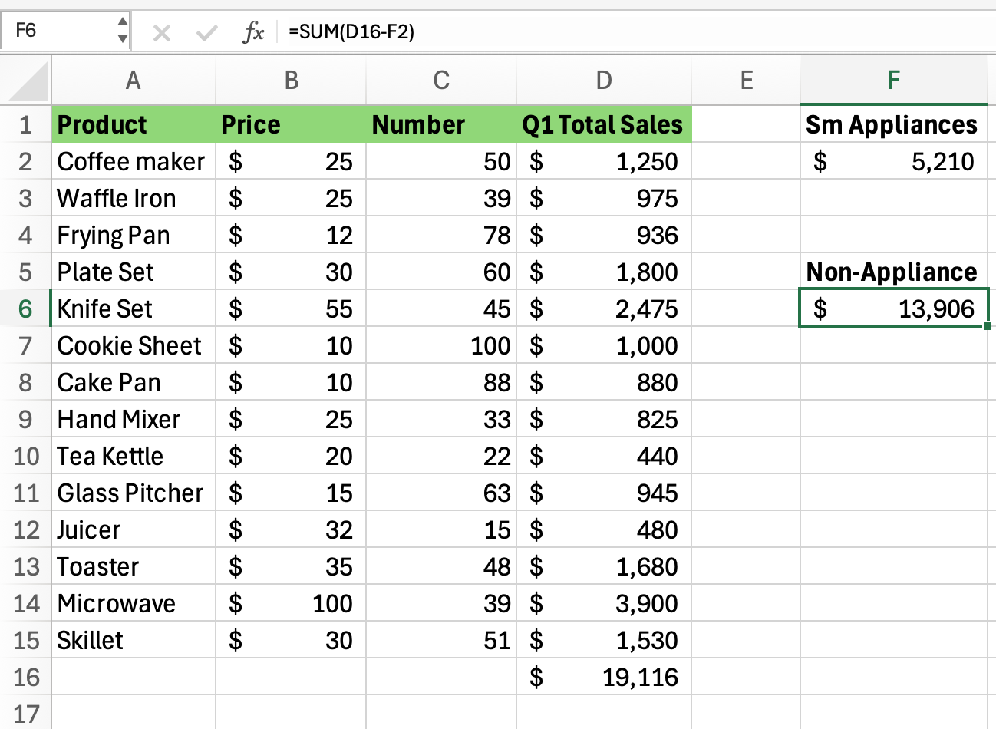Click the Tea Kettle cell
This screenshot has width=996, height=729.
click(134, 456)
